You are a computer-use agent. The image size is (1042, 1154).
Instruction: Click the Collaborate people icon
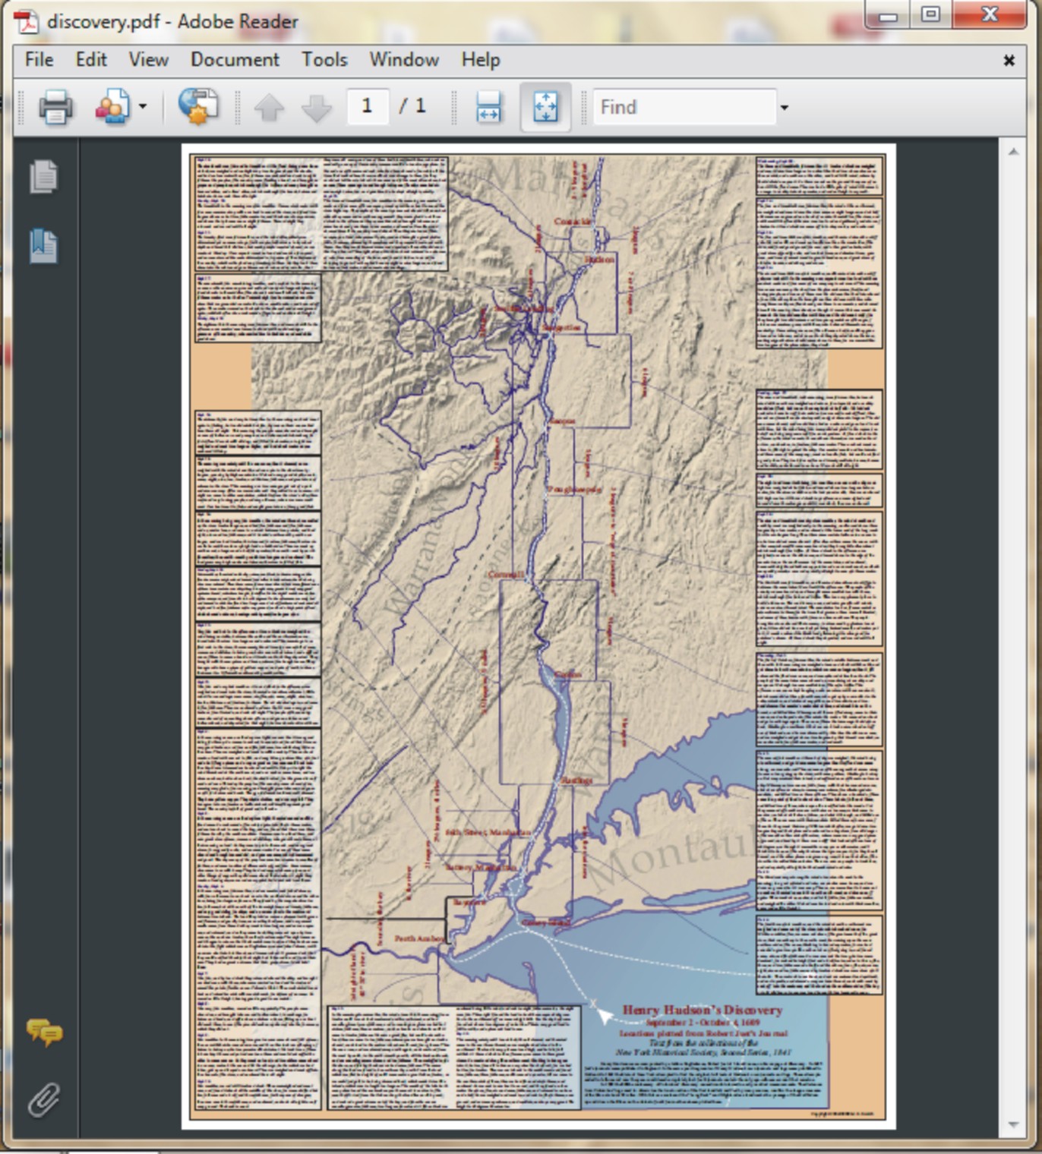click(x=112, y=107)
